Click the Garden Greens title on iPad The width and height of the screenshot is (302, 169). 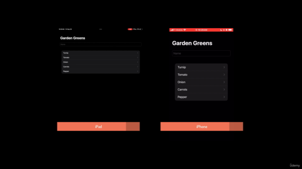tap(73, 38)
